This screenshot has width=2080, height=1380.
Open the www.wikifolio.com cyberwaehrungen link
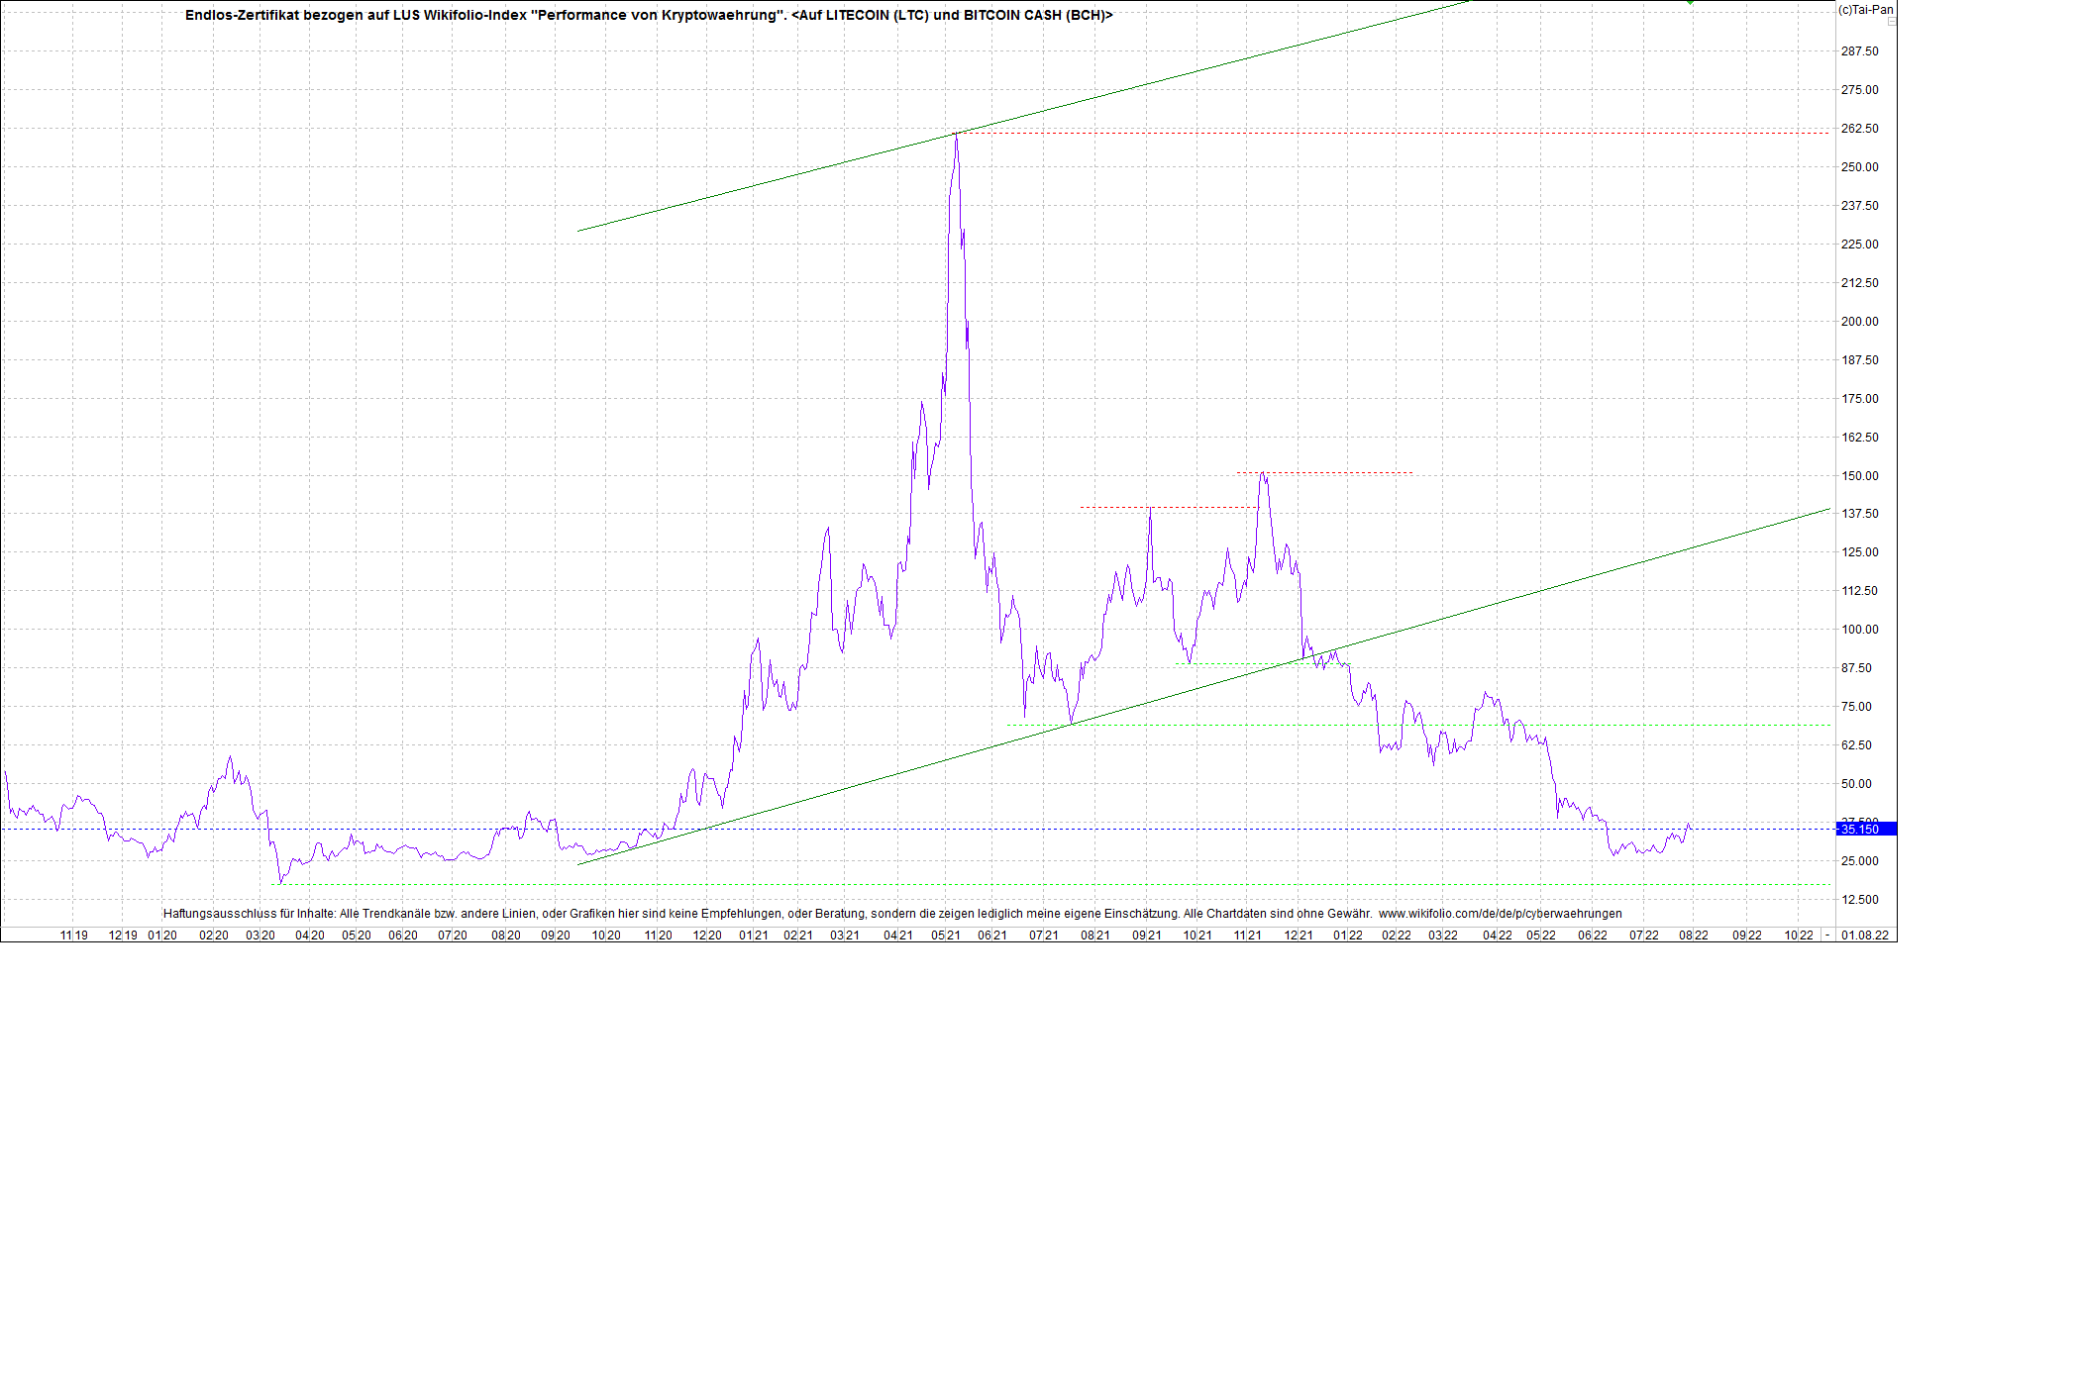pyautogui.click(x=1500, y=914)
